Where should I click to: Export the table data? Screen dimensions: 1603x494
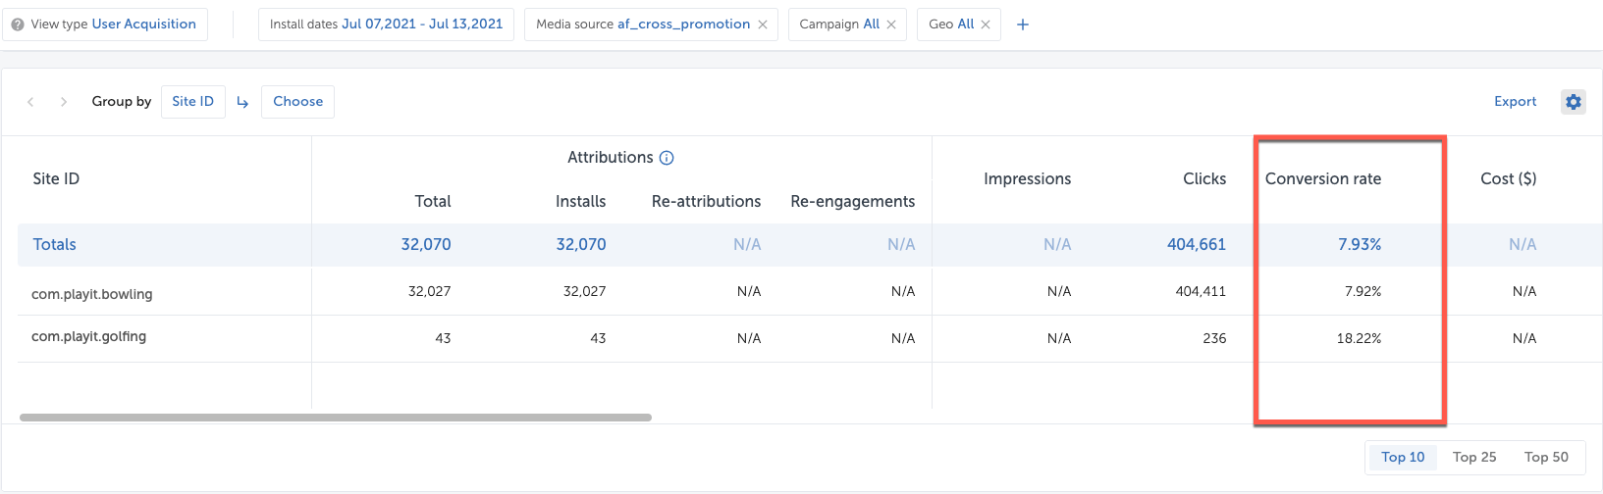pyautogui.click(x=1515, y=102)
